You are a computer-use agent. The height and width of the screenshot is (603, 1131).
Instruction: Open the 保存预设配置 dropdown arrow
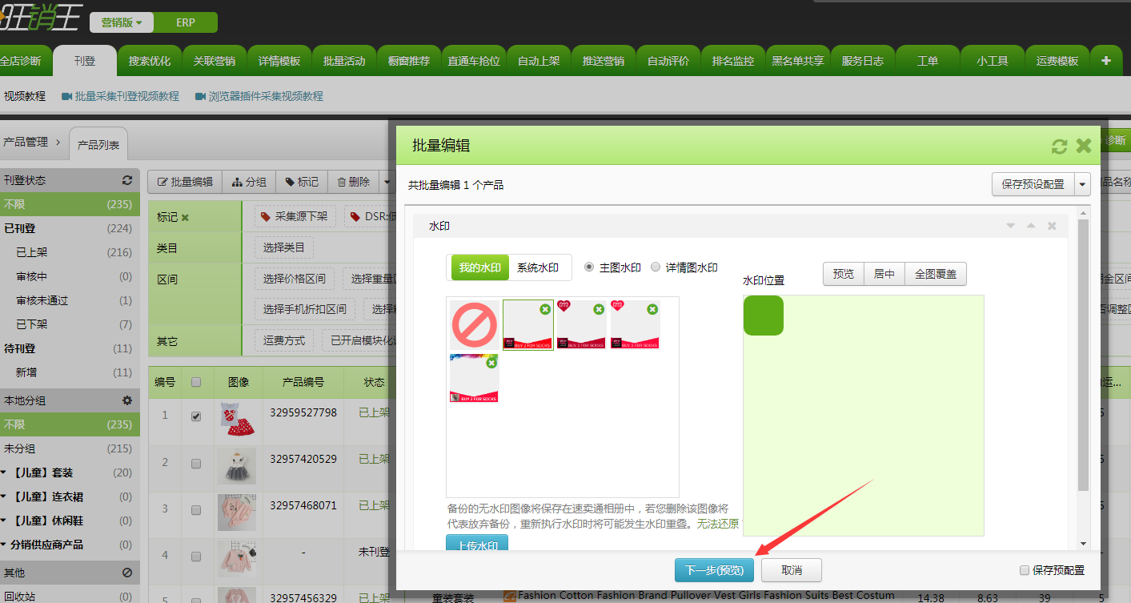(1083, 184)
